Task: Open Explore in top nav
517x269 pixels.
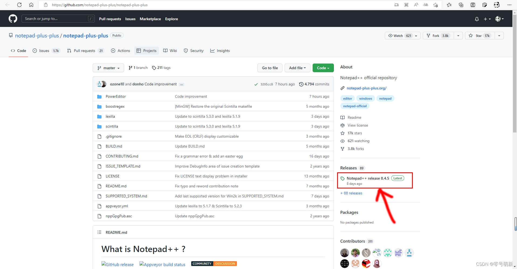Action: point(172,19)
